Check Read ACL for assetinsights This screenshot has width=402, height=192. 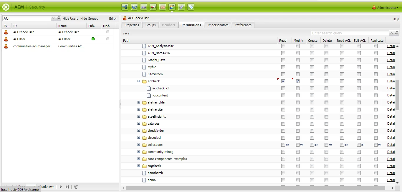[x=342, y=116]
